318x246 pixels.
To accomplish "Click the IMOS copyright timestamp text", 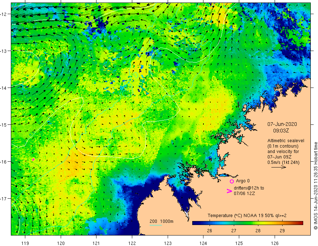I will pyautogui.click(x=315, y=186).
